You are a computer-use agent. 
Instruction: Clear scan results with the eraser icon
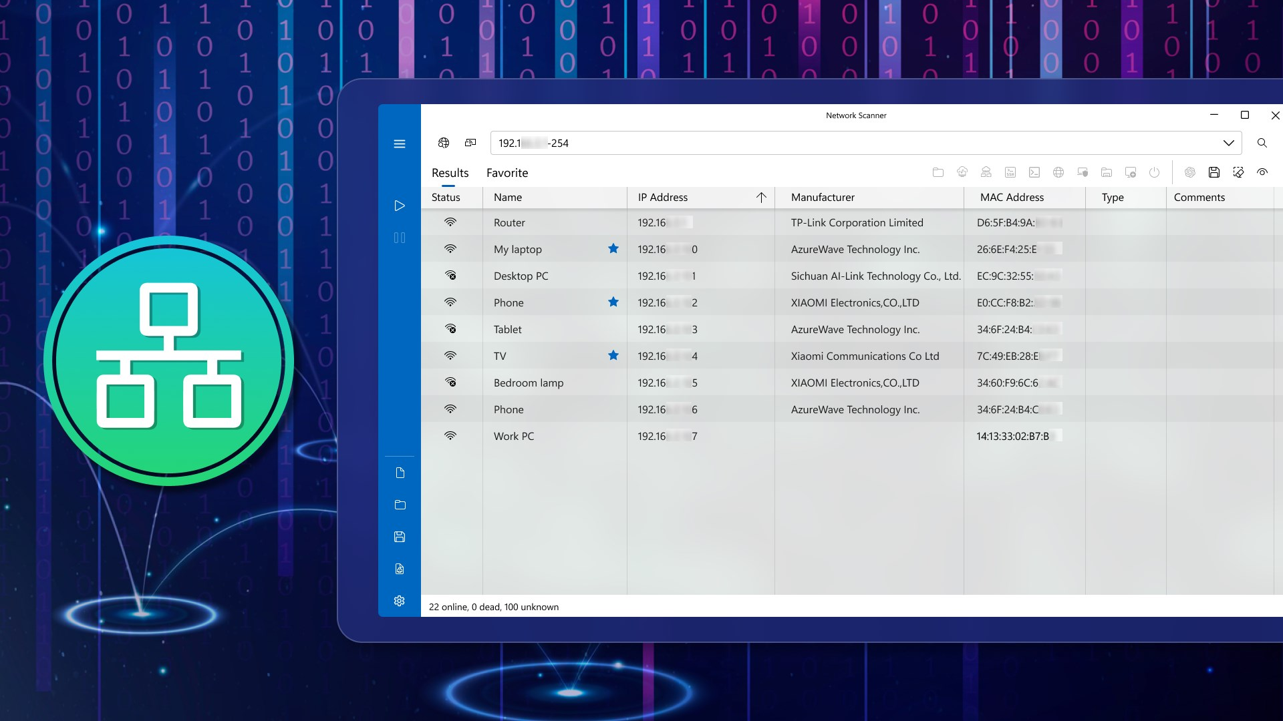pos(1239,172)
